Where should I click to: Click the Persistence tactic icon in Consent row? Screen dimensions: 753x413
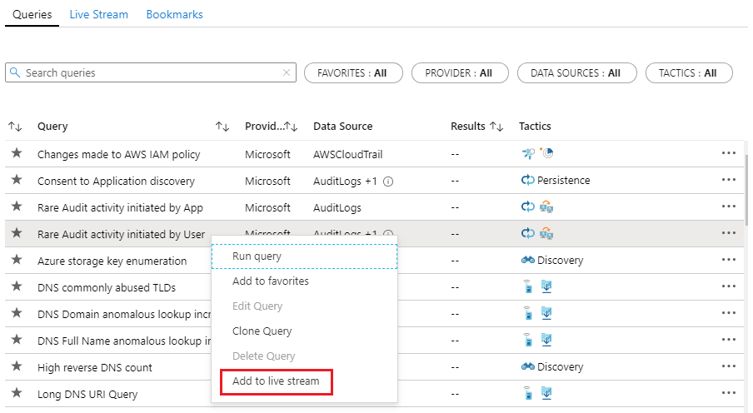point(527,181)
